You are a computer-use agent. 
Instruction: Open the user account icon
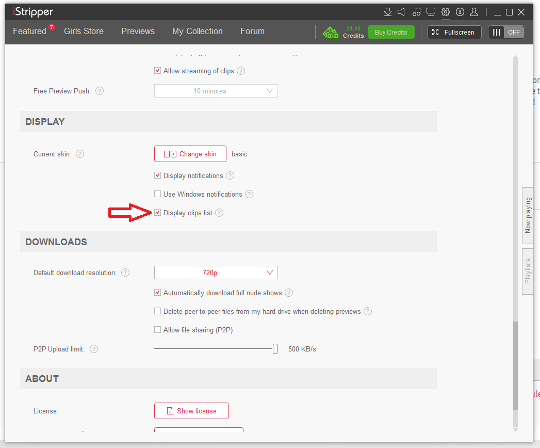click(x=474, y=12)
